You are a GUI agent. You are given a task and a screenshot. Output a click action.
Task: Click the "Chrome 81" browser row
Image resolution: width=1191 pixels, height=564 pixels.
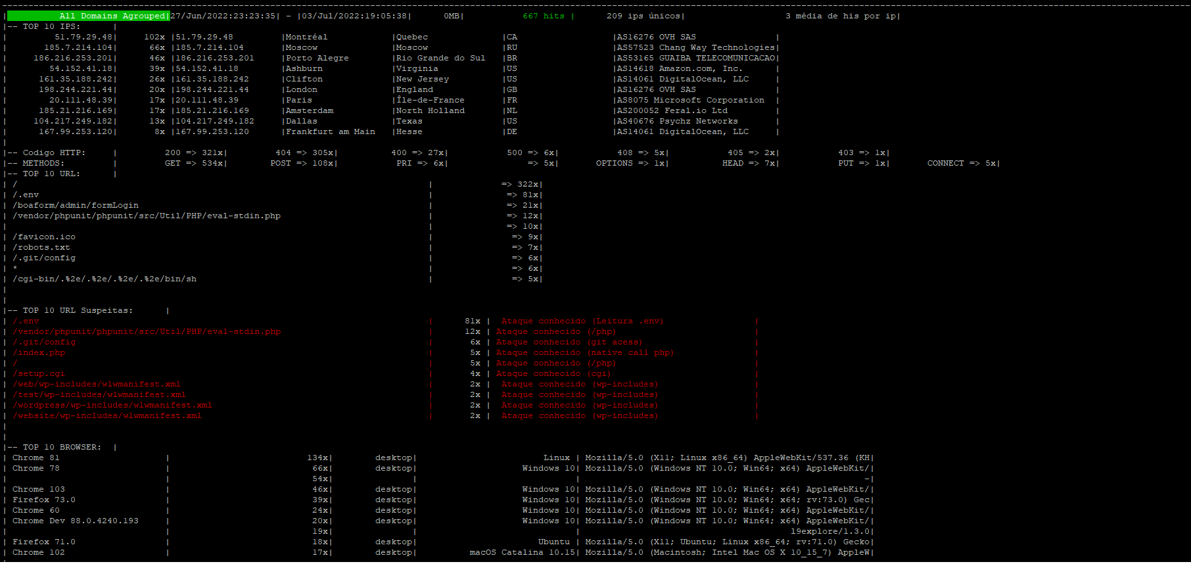coord(36,458)
